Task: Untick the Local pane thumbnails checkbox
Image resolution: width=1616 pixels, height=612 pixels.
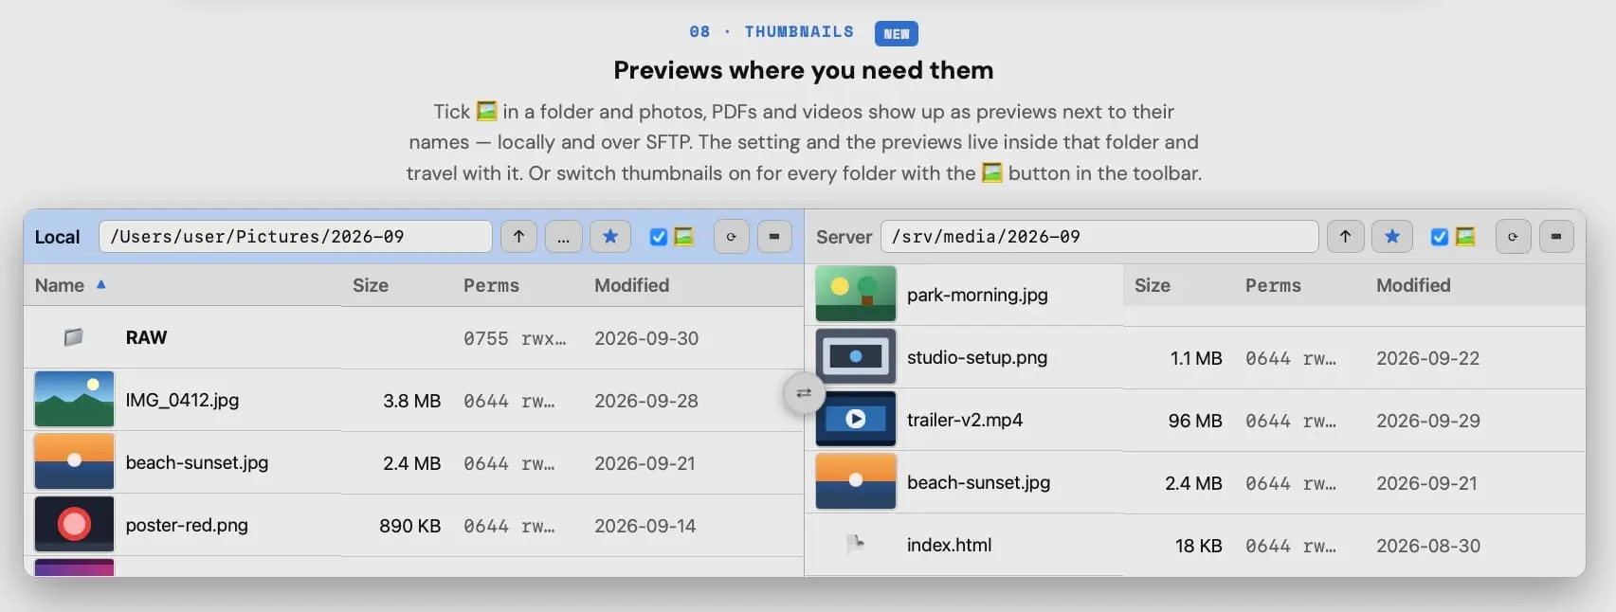Action: click(x=659, y=237)
